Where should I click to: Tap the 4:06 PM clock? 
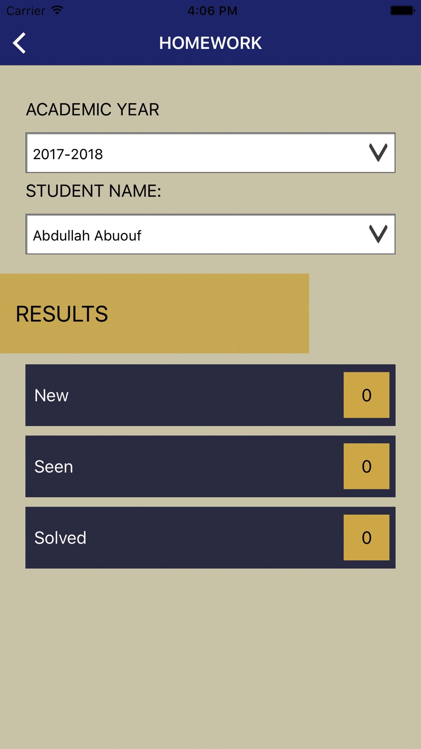(212, 11)
